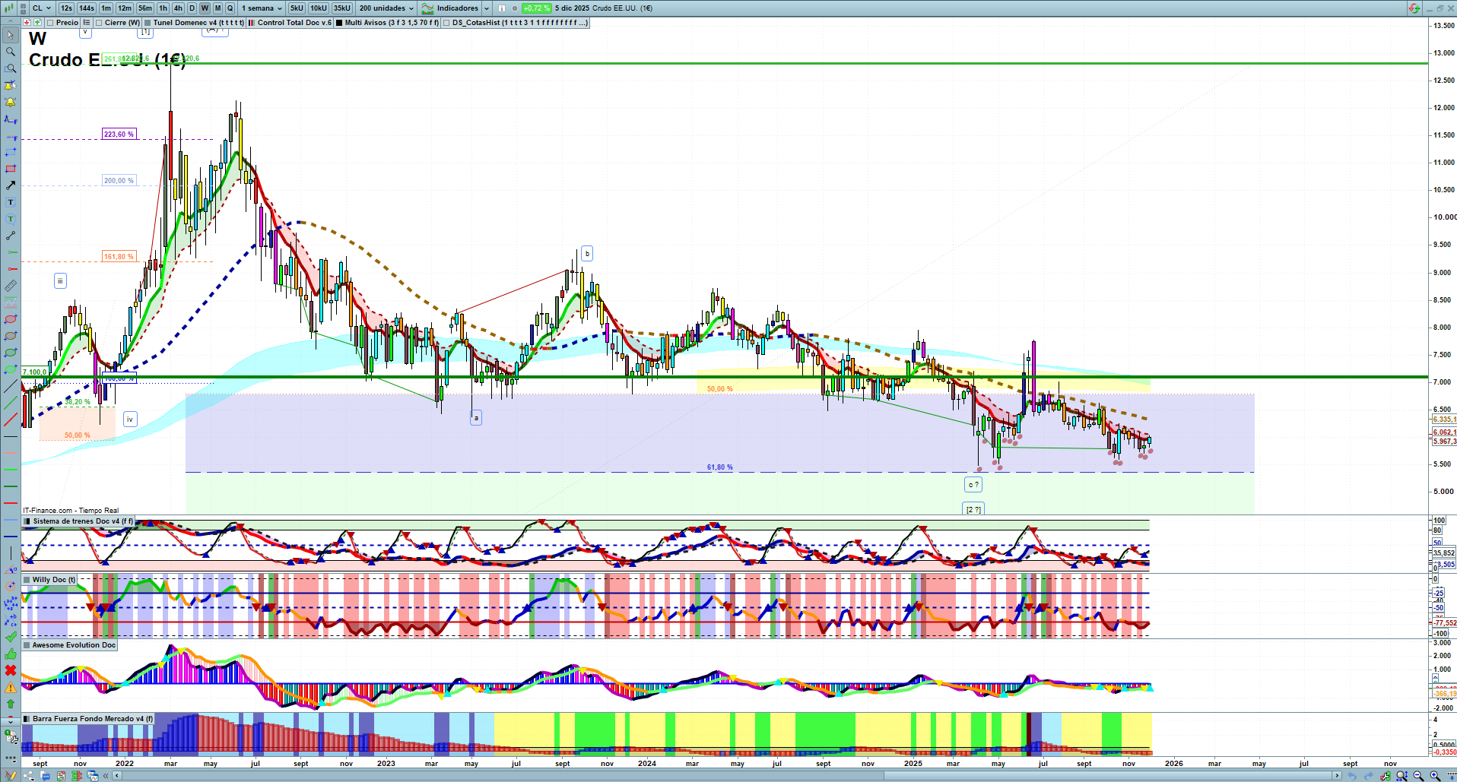1457x782 pixels.
Task: Open the 200 unidades dropdown
Action: pyautogui.click(x=387, y=8)
